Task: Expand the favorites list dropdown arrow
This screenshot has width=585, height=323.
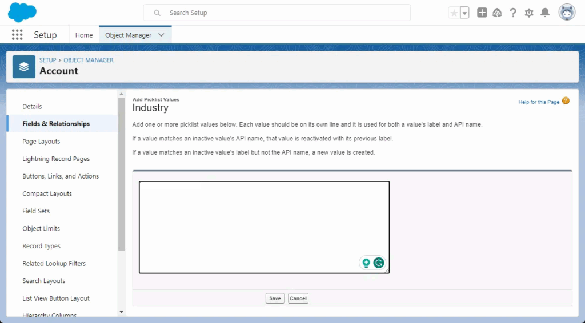Action: click(x=464, y=13)
